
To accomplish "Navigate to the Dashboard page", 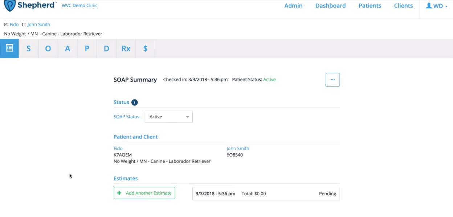I will click(x=330, y=6).
